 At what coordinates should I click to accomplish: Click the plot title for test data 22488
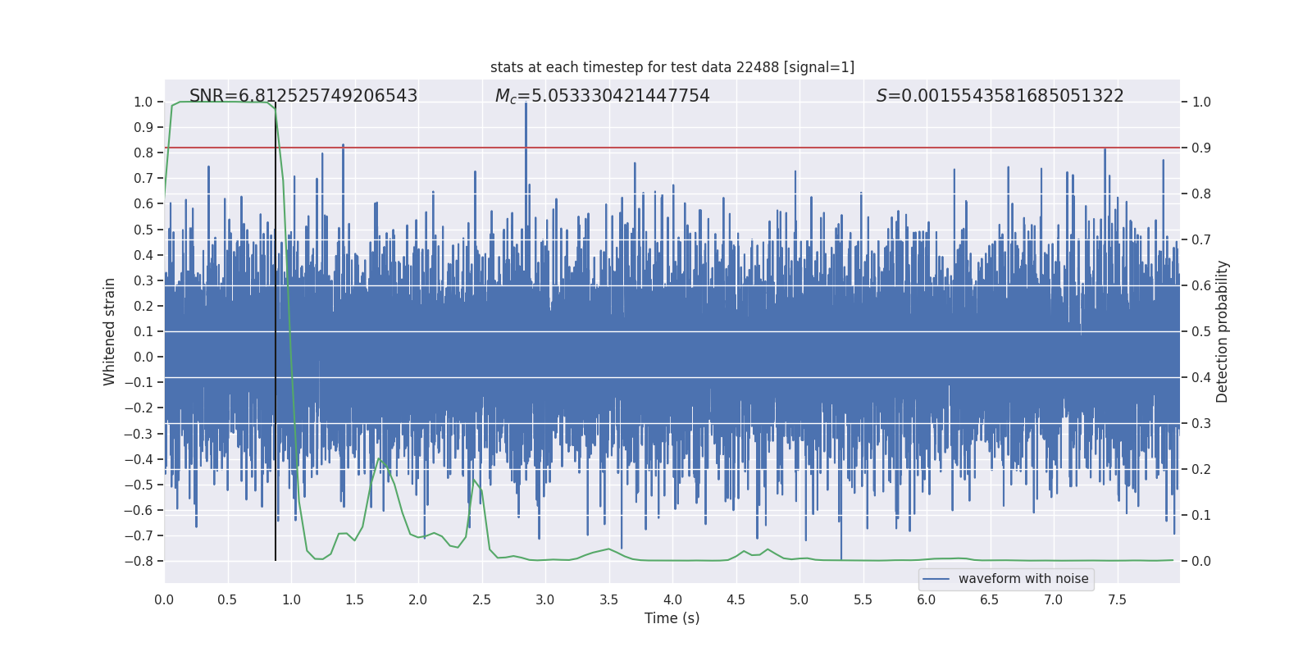pos(672,67)
